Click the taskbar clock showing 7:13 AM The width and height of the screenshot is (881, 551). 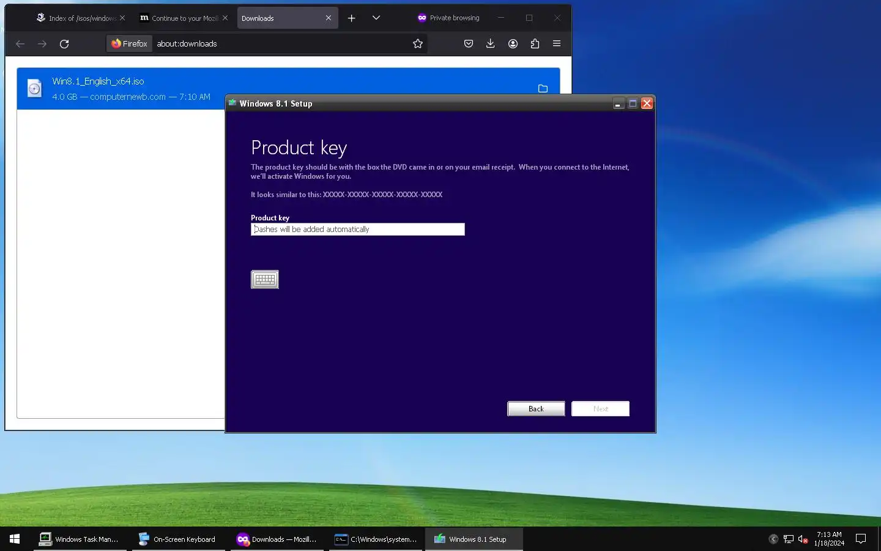pos(829,539)
